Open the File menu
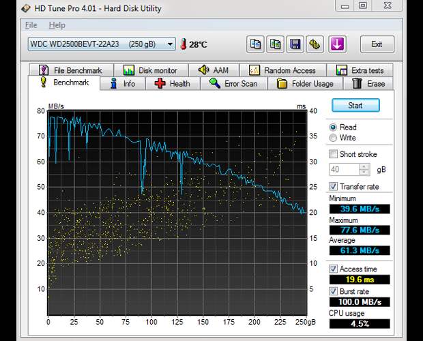Viewport: 423px width, 341px height. point(31,25)
